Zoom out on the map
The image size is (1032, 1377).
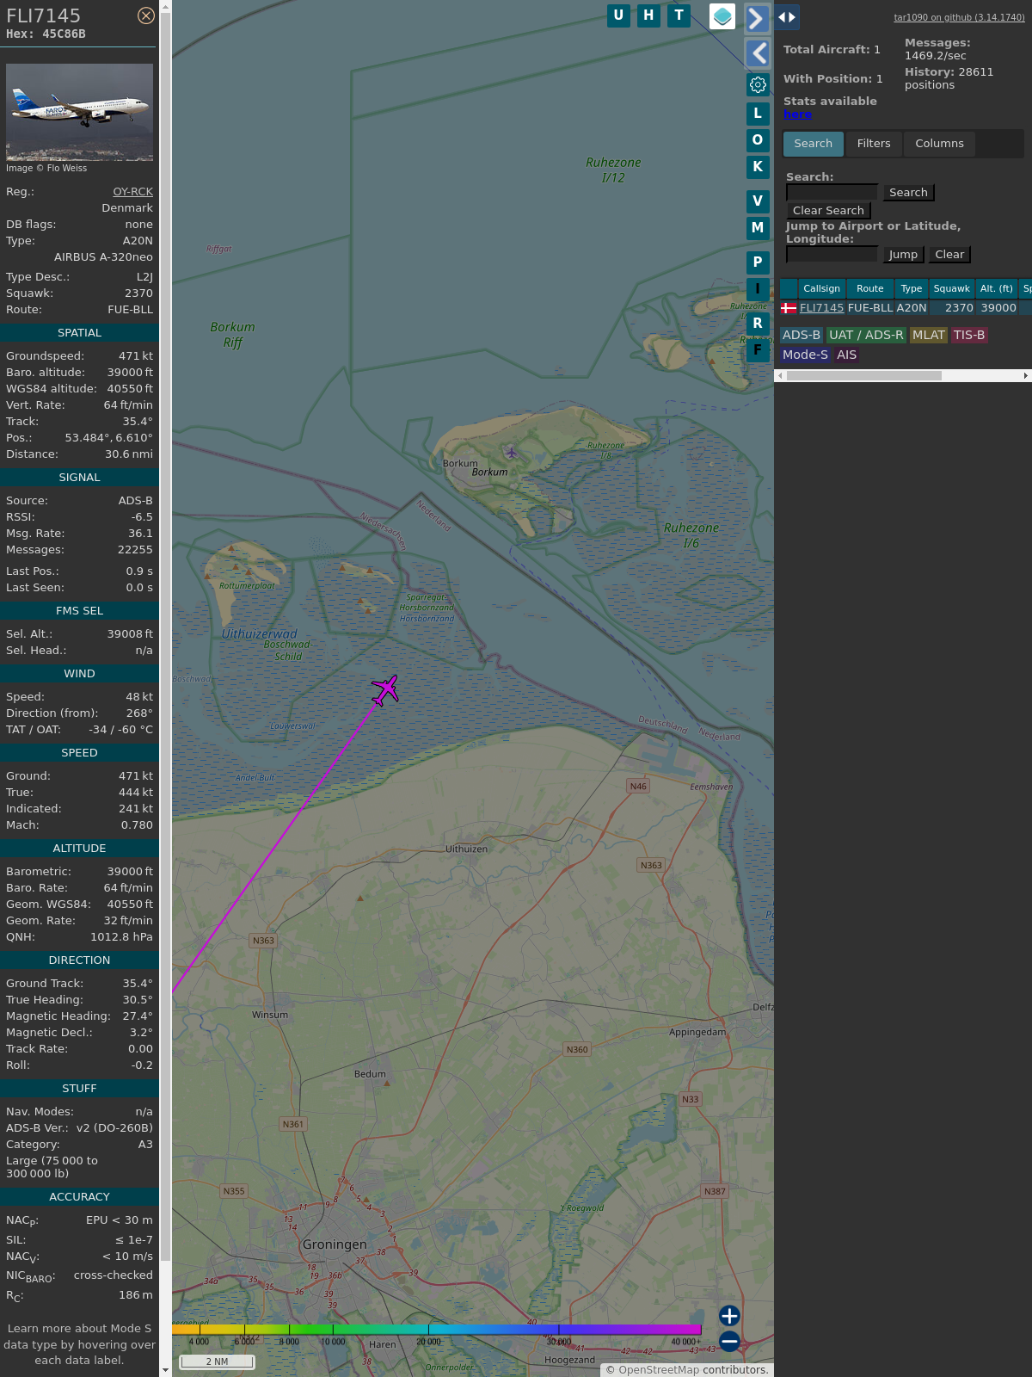pos(729,1341)
